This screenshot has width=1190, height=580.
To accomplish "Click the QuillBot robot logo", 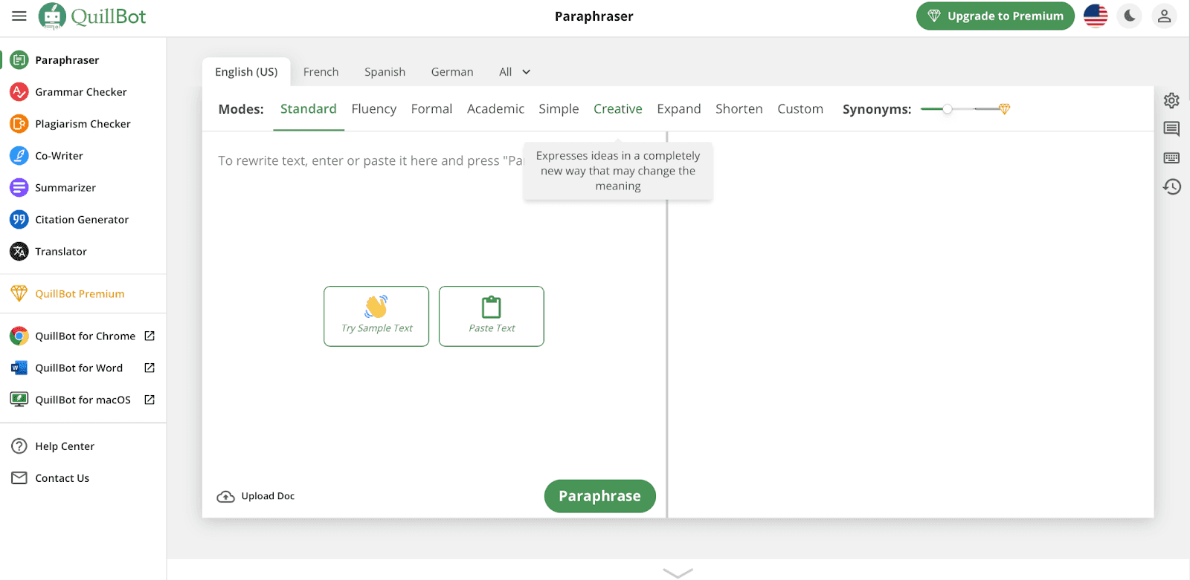I will [52, 16].
